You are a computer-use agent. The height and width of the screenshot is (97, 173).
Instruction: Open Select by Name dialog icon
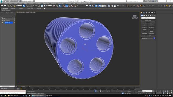[27, 6]
